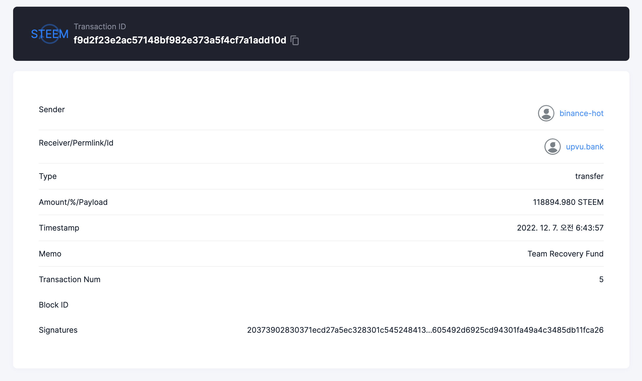Click the Signatures row label

pyautogui.click(x=58, y=330)
